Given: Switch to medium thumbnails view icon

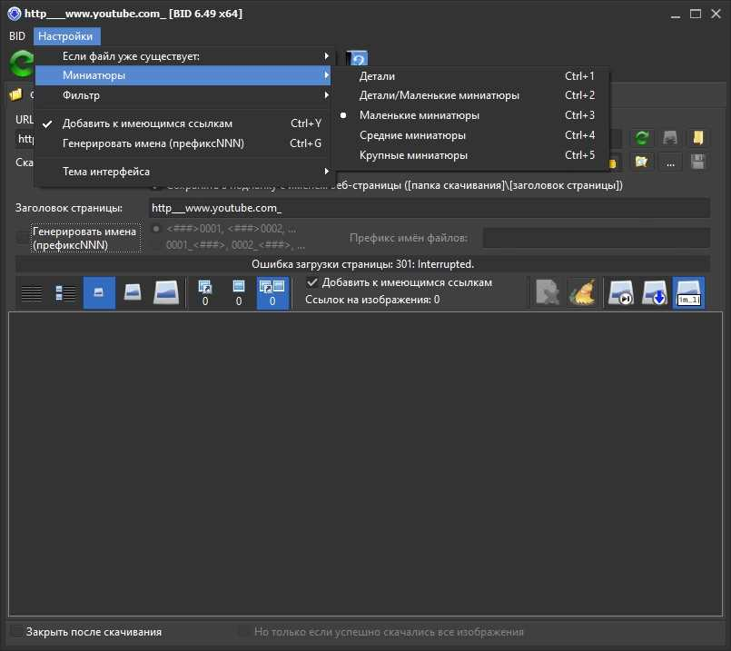Looking at the screenshot, I should 133,293.
